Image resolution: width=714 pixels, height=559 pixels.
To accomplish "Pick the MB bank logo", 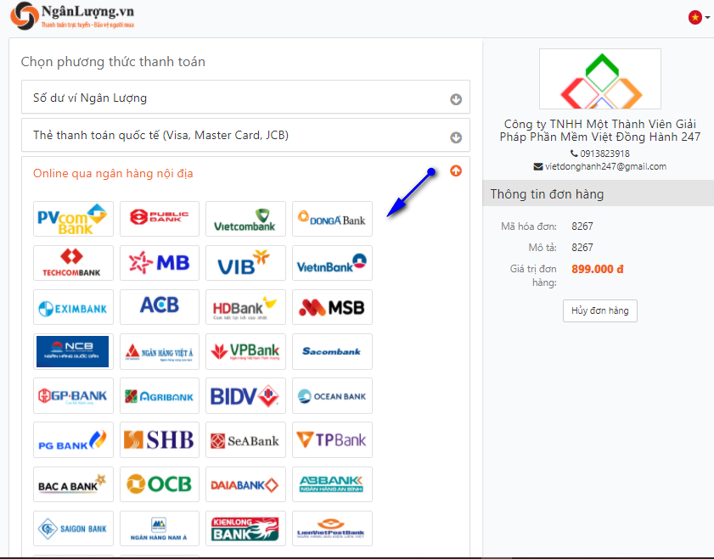I will tap(160, 263).
